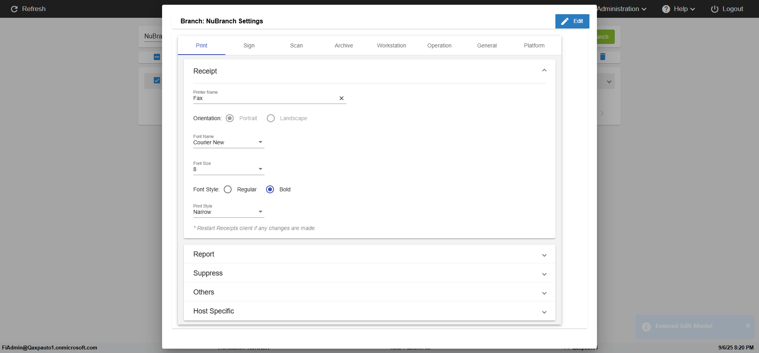This screenshot has width=759, height=353.
Task: Expand the Host Specific section
Action: click(x=369, y=311)
